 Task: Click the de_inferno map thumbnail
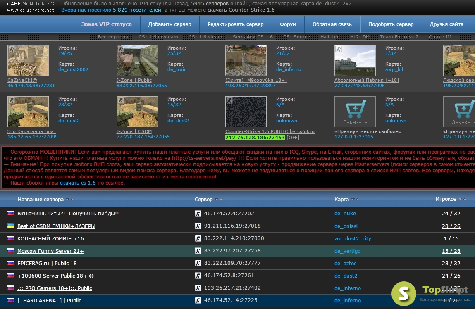[246, 61]
